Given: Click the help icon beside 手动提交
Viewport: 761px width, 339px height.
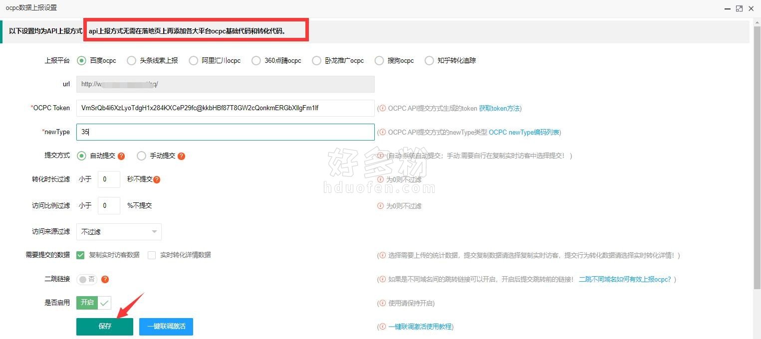Looking at the screenshot, I should coord(181,156).
